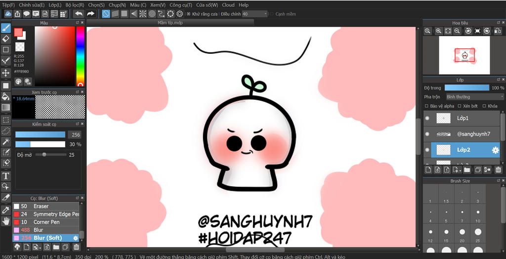This screenshot has height=259, width=506.
Task: Enable Bảo vệ alpha checkbox
Action: click(x=426, y=106)
